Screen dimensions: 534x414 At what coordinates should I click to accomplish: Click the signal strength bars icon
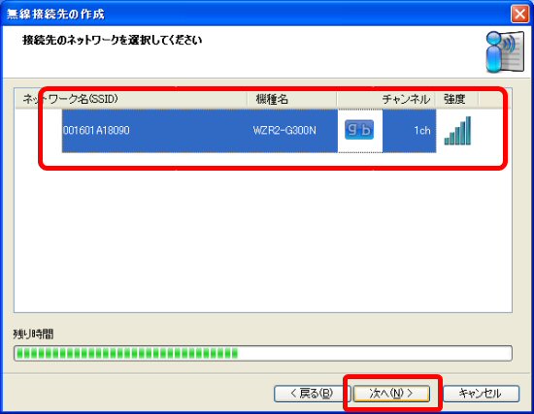(457, 131)
